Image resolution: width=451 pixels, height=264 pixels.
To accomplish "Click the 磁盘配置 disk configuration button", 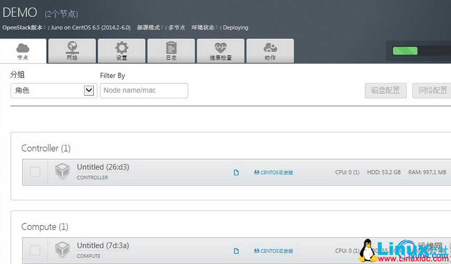I will point(386,90).
